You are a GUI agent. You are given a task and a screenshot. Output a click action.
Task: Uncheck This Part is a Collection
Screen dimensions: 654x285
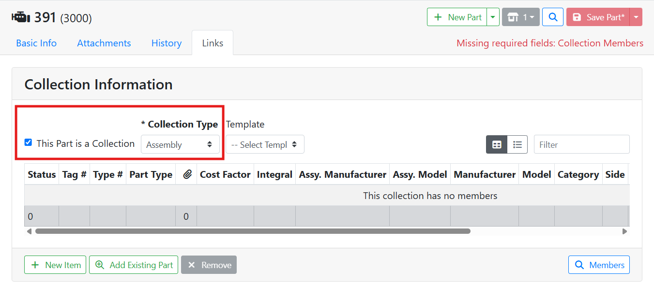[28, 142]
